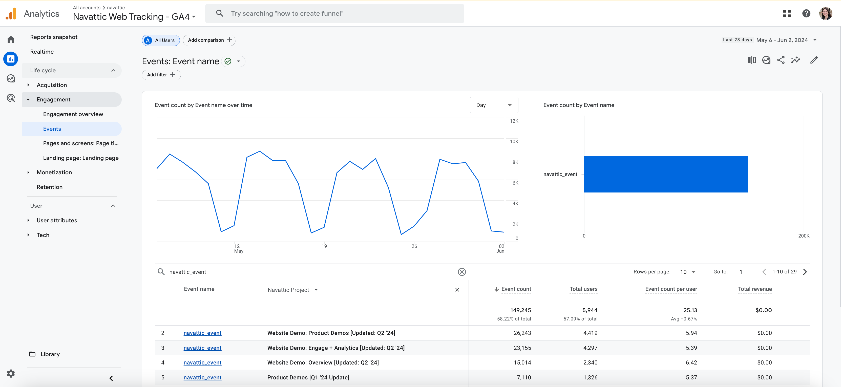The height and width of the screenshot is (387, 841).
Task: Open navattic_event link in row 2
Action: coord(202,333)
